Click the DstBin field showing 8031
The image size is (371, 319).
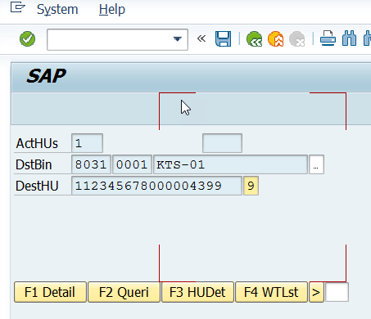coord(91,164)
